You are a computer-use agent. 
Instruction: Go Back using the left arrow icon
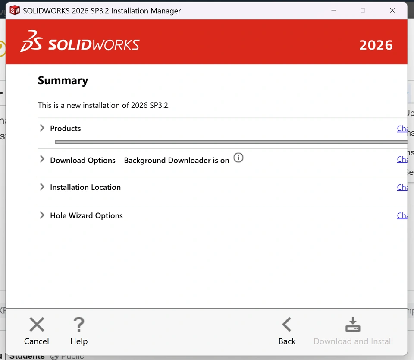287,324
